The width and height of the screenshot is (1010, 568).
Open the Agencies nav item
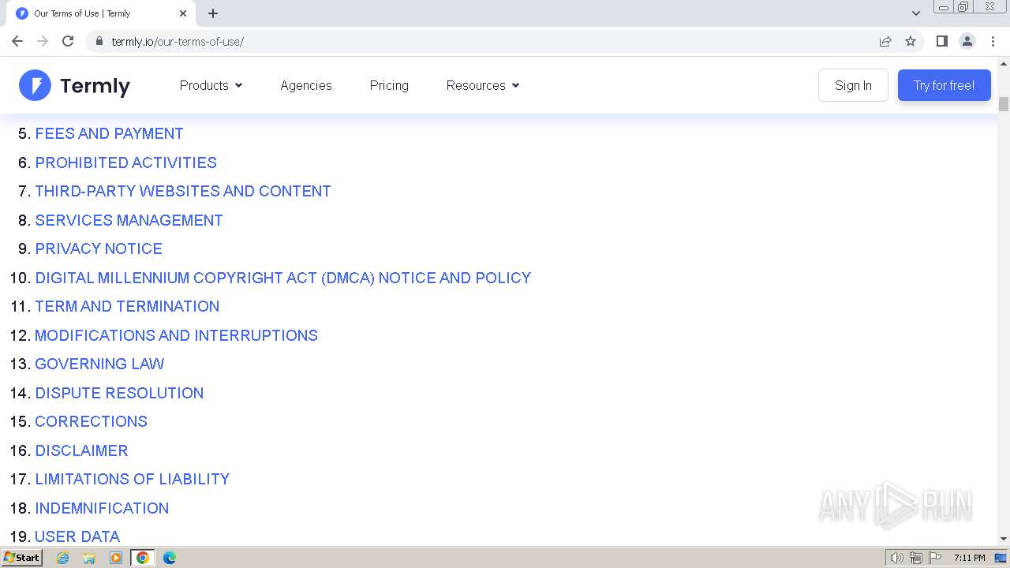(306, 85)
